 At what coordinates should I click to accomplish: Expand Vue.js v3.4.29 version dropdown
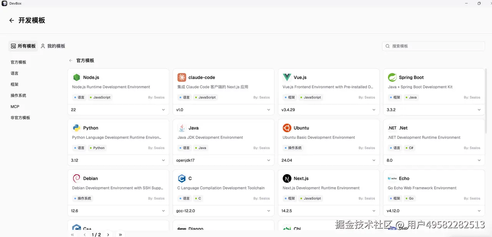tap(329, 110)
